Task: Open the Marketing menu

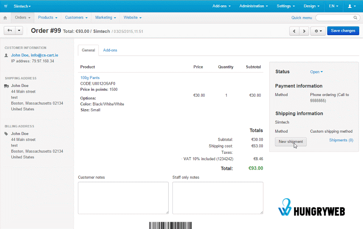Action: (x=105, y=17)
